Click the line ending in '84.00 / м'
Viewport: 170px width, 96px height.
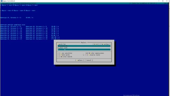(x=29, y=35)
